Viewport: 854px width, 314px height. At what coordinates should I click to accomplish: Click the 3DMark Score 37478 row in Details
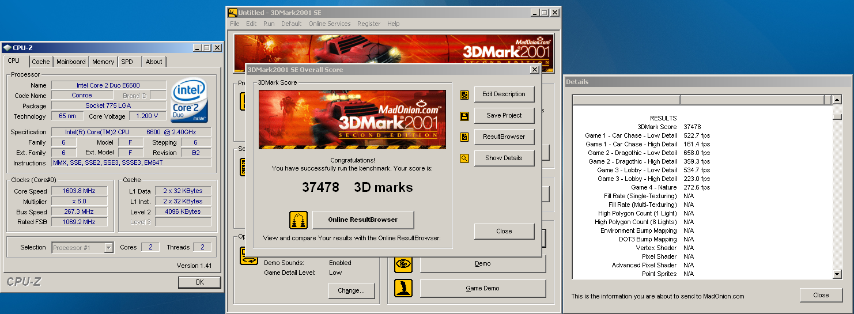[x=702, y=127]
